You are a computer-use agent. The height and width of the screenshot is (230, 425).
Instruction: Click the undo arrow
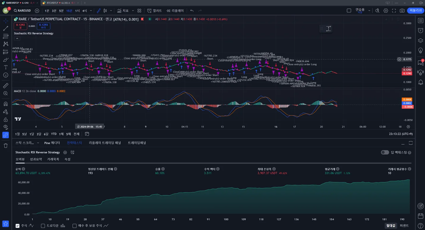pos(192,11)
